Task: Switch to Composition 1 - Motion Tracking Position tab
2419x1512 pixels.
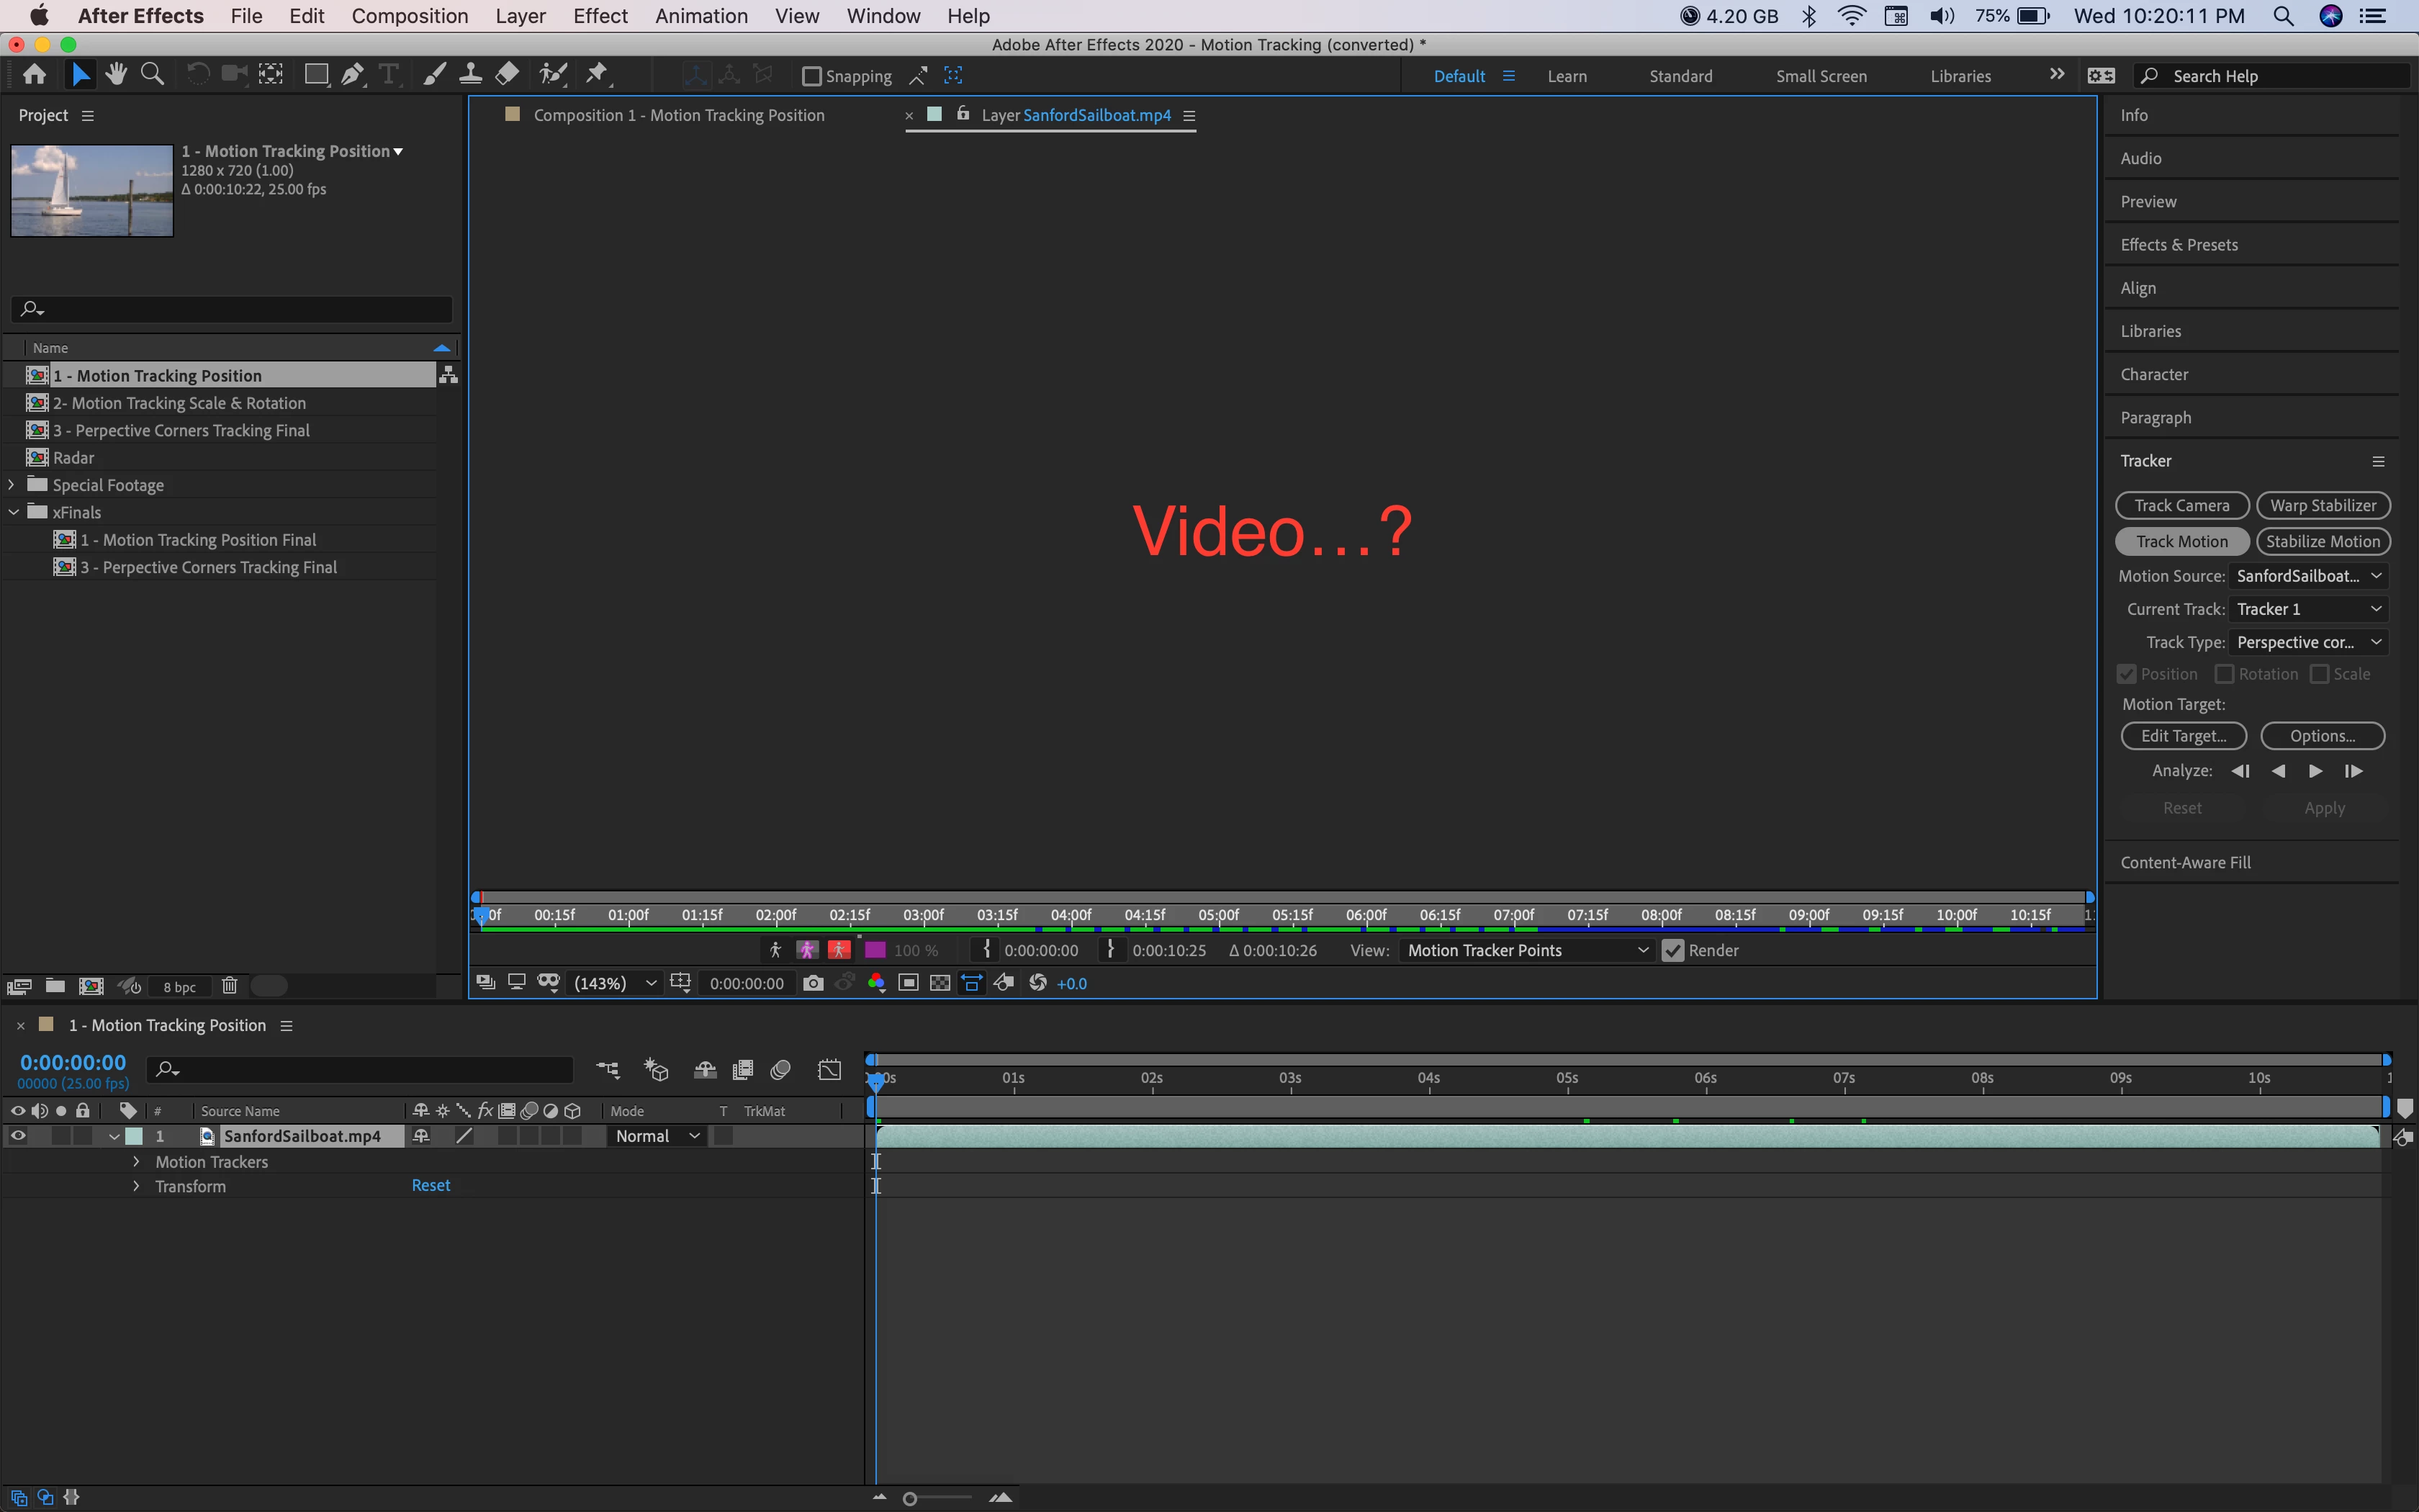Action: (679, 115)
